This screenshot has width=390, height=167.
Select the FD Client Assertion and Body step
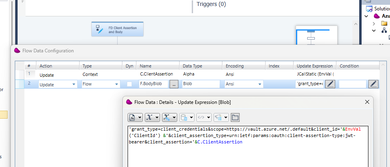(x=117, y=29)
